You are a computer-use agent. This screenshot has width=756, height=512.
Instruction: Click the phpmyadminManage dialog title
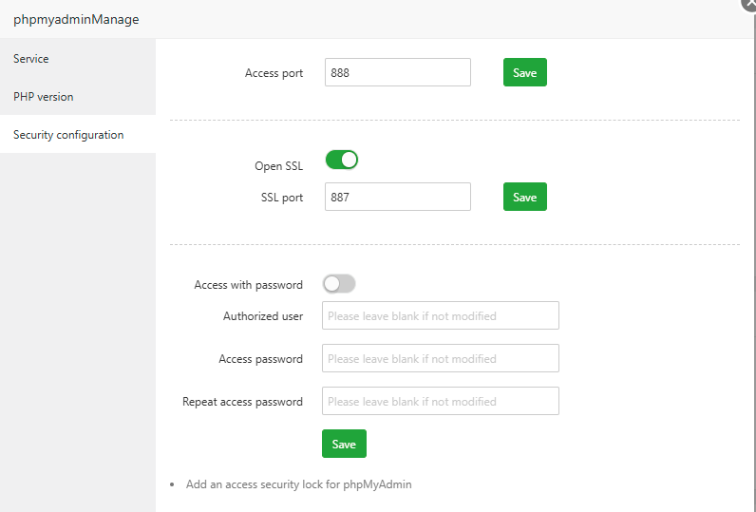pyautogui.click(x=76, y=19)
